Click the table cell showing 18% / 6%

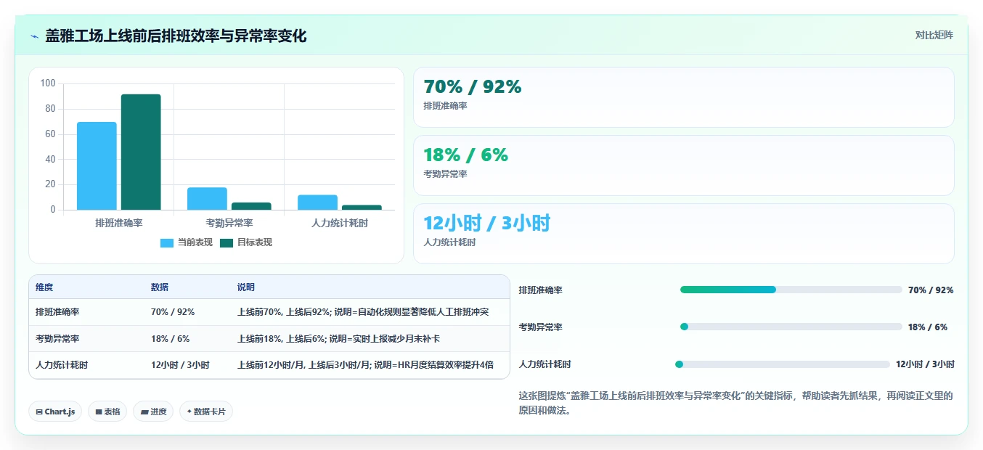point(170,339)
